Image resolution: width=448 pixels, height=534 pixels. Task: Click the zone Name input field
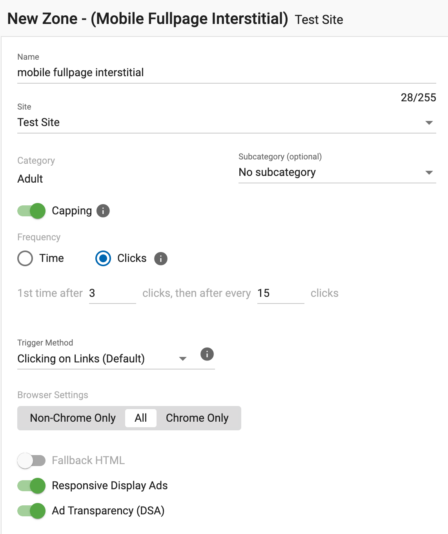coord(226,73)
